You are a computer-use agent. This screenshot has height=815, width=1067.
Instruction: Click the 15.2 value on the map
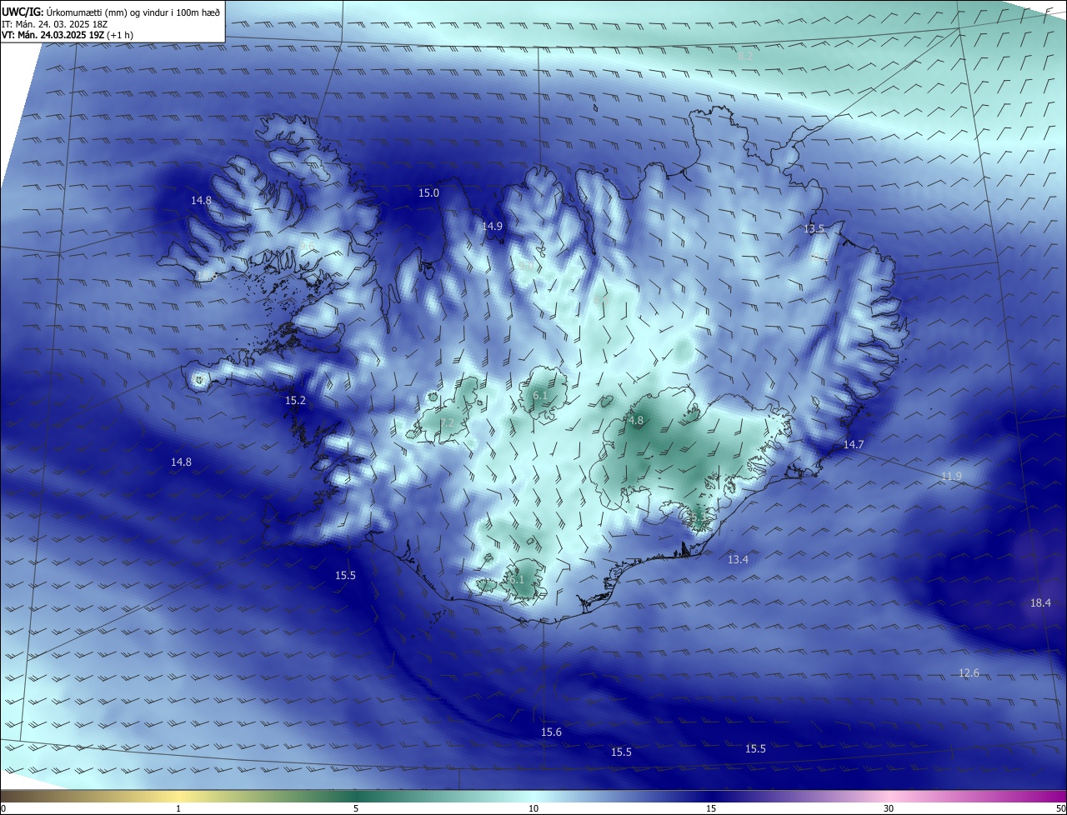[296, 401]
